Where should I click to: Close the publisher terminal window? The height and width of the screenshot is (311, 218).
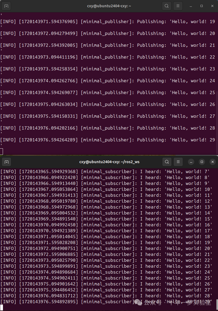(x=212, y=6)
